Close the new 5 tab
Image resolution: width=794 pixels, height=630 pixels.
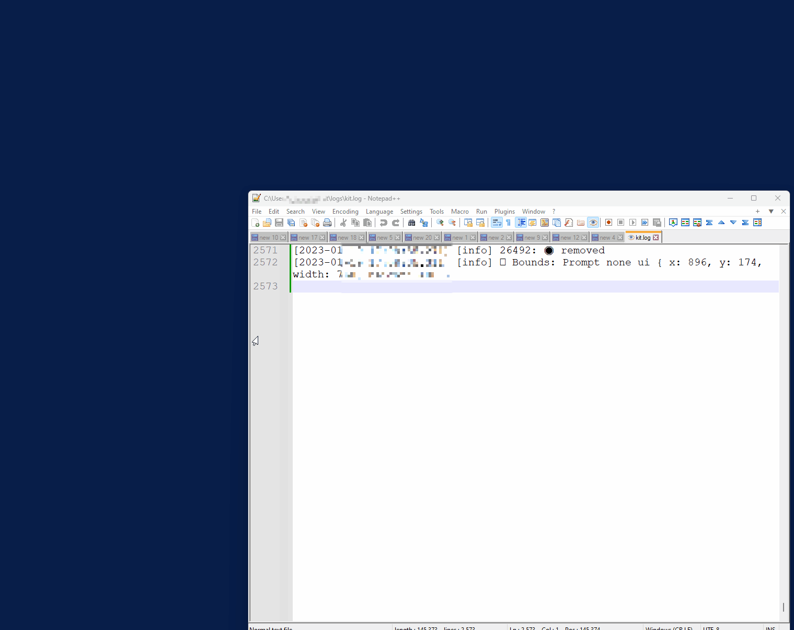pos(397,237)
